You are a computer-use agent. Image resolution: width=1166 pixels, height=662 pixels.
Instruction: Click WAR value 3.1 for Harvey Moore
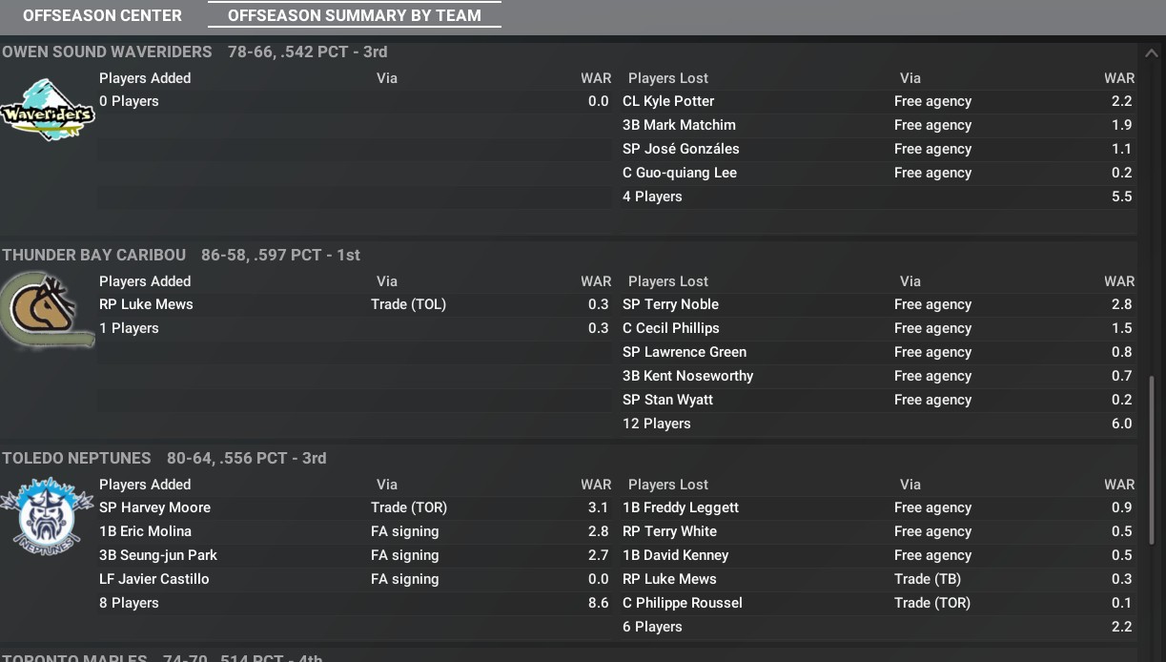click(x=598, y=507)
